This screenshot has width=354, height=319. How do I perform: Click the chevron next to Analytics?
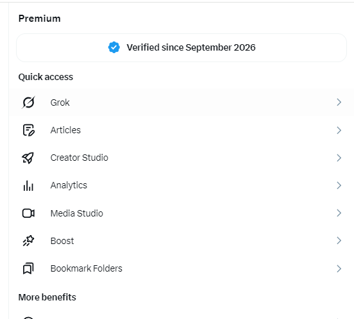tap(339, 185)
